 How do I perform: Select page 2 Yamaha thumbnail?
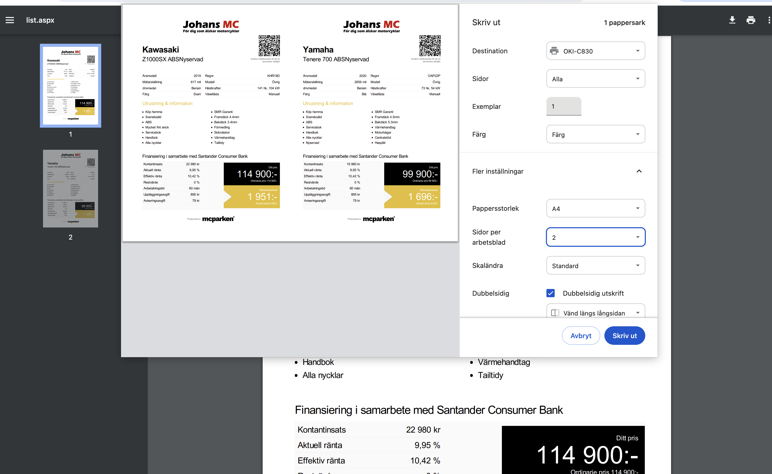70,188
